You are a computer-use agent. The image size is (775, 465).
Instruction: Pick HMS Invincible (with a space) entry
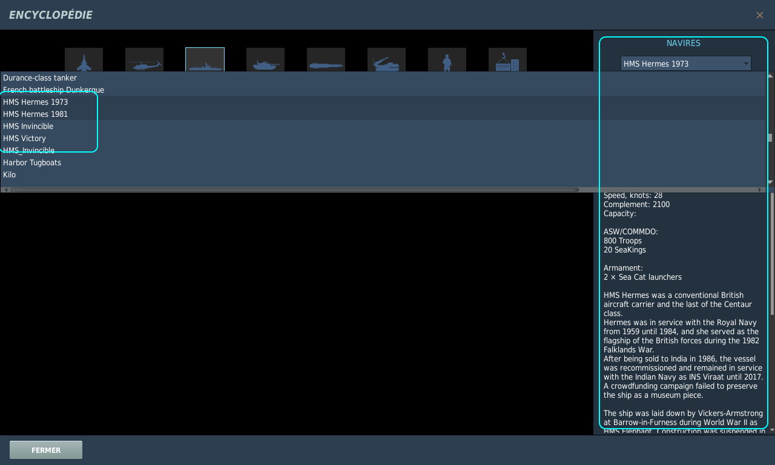point(383,126)
